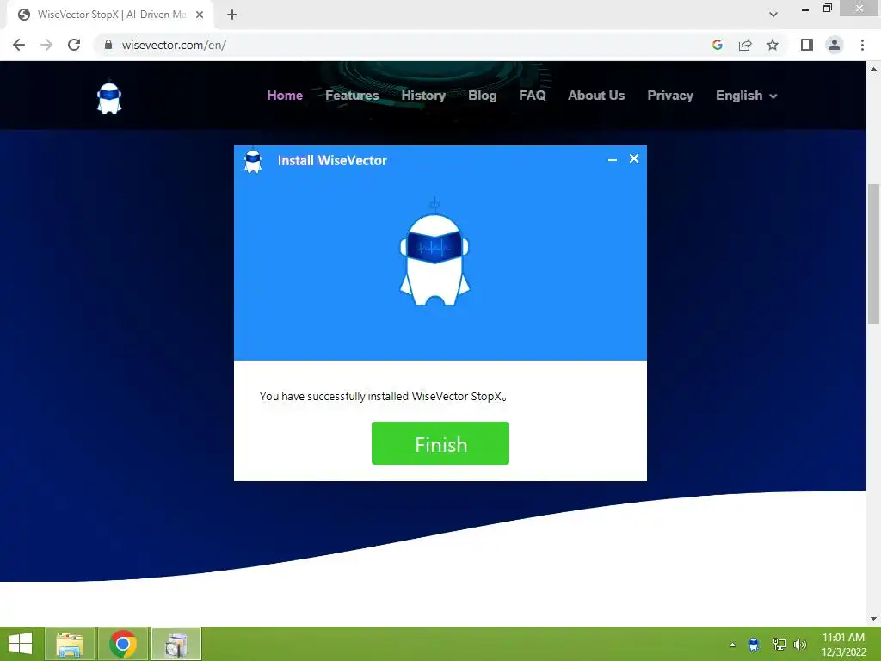
Task: Open Chrome's three-dot menu
Action: tap(862, 45)
